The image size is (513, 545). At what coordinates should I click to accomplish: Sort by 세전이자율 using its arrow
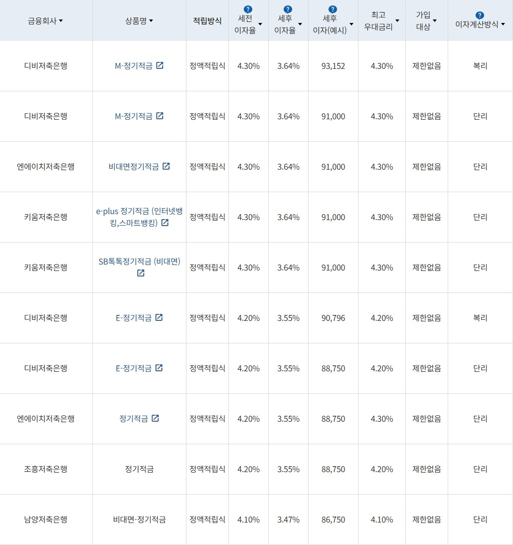pyautogui.click(x=260, y=23)
